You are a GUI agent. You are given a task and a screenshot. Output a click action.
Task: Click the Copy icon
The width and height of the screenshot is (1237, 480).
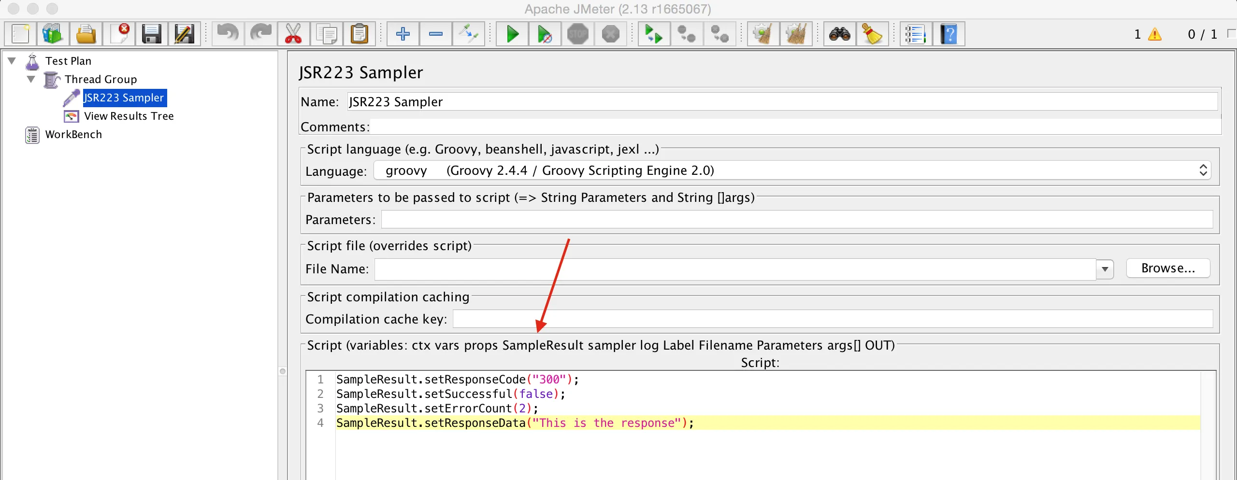click(327, 34)
